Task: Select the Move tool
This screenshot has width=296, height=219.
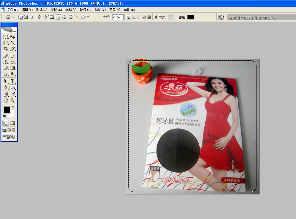Action: pos(13,36)
